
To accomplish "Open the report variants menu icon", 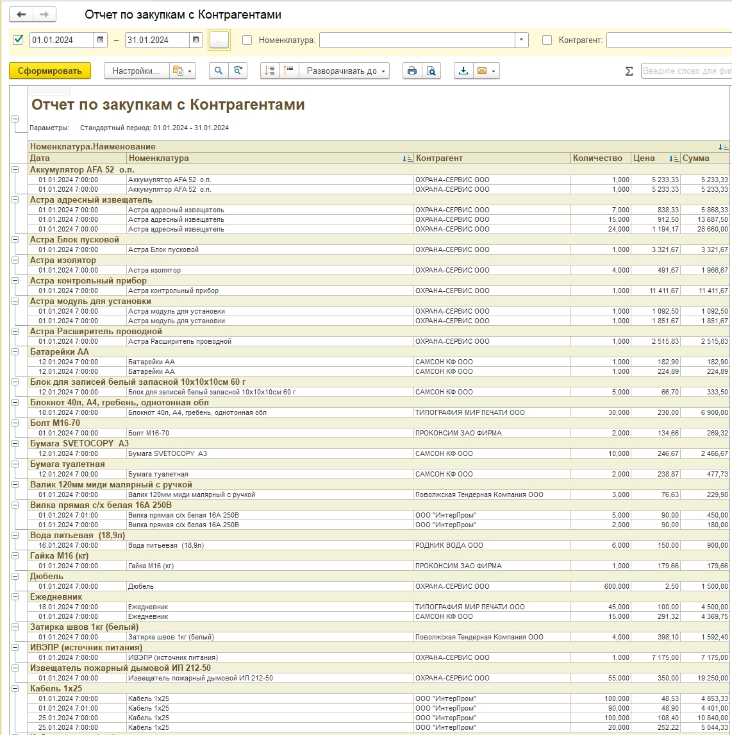I will tap(182, 71).
